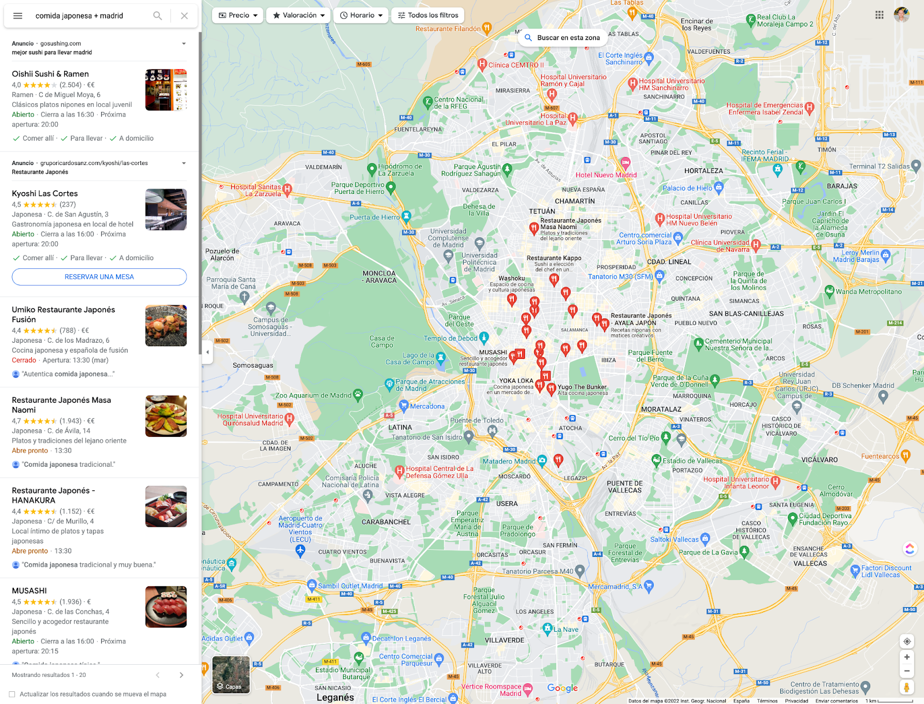Screen dimensions: 924x704
Task: Click Matadero Madrid pin
Action: coord(542,460)
